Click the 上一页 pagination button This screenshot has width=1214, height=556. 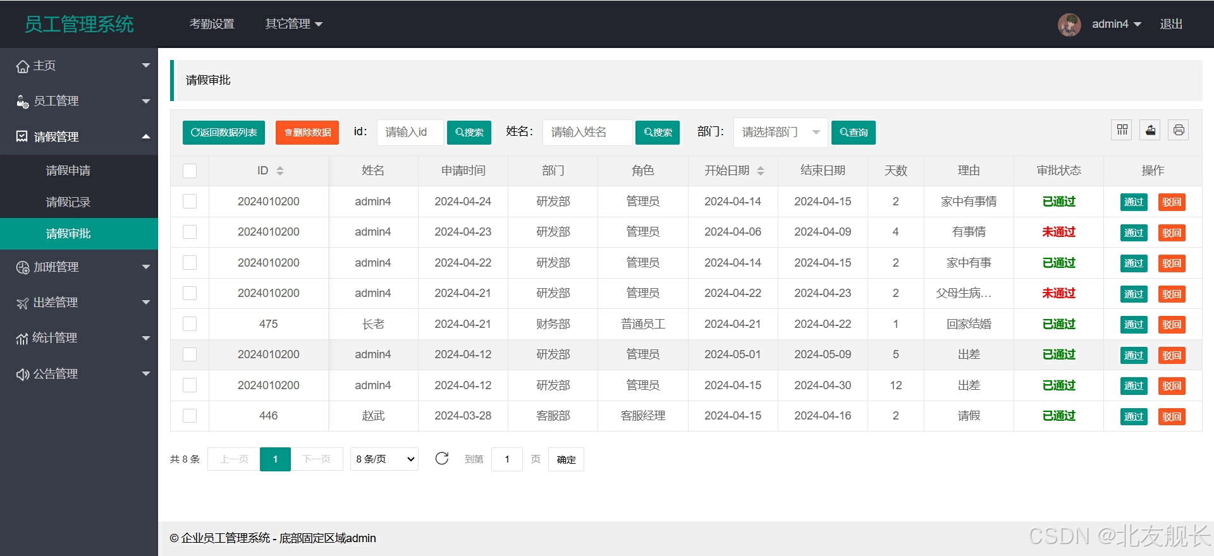point(234,459)
